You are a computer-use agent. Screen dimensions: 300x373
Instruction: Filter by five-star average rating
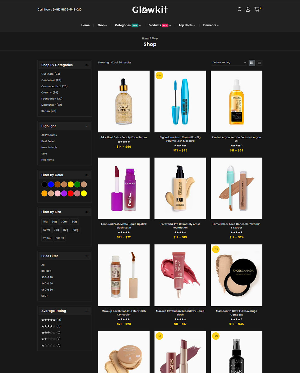coord(48,320)
